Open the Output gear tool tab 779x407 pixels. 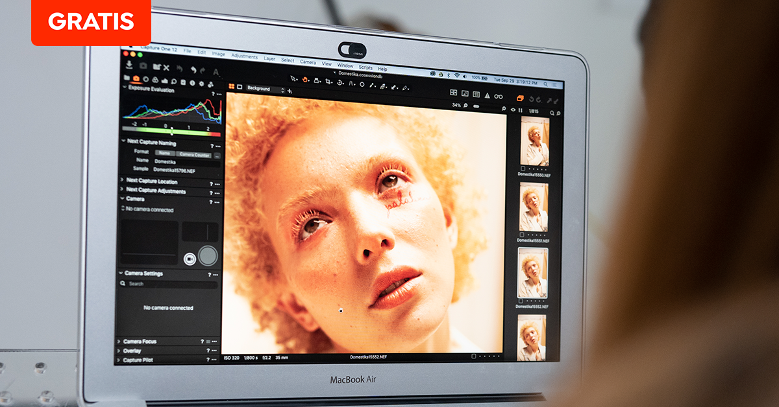coord(201,84)
